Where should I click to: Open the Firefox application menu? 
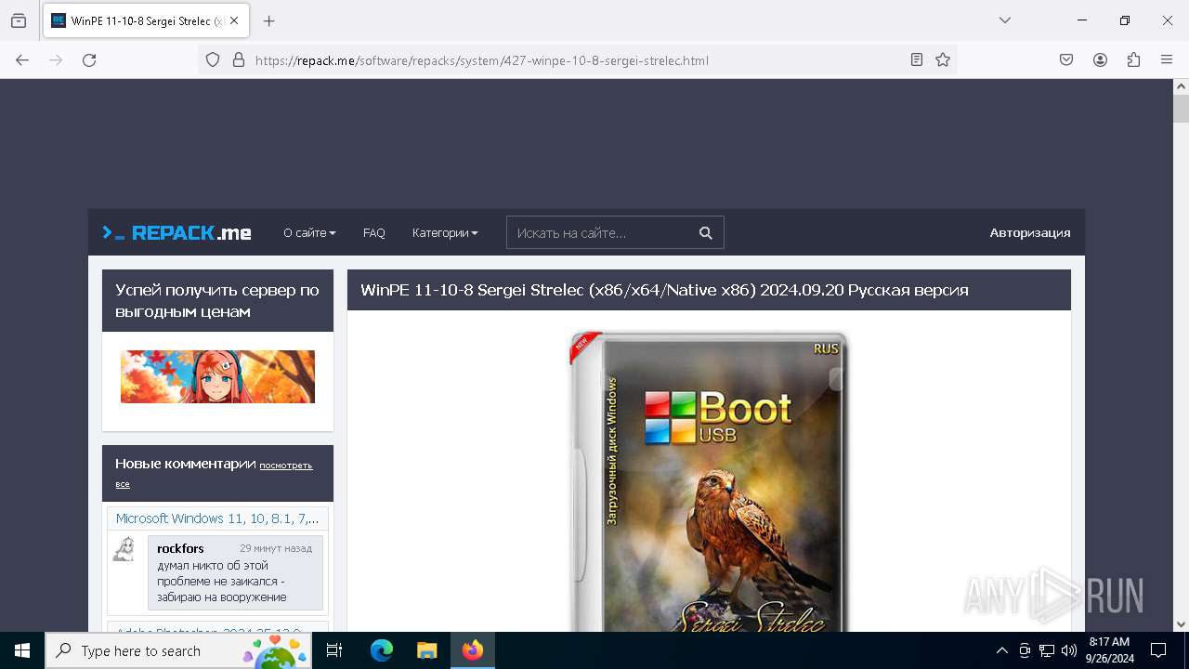pos(1167,59)
